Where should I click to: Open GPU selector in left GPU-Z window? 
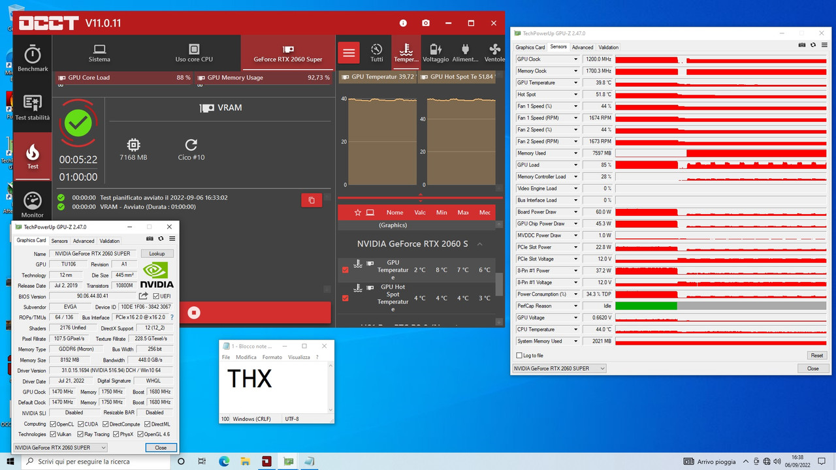(61, 448)
